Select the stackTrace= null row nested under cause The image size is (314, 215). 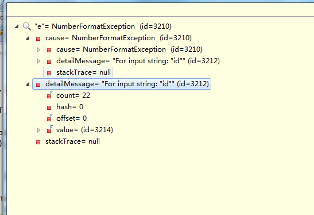pyautogui.click(x=83, y=72)
